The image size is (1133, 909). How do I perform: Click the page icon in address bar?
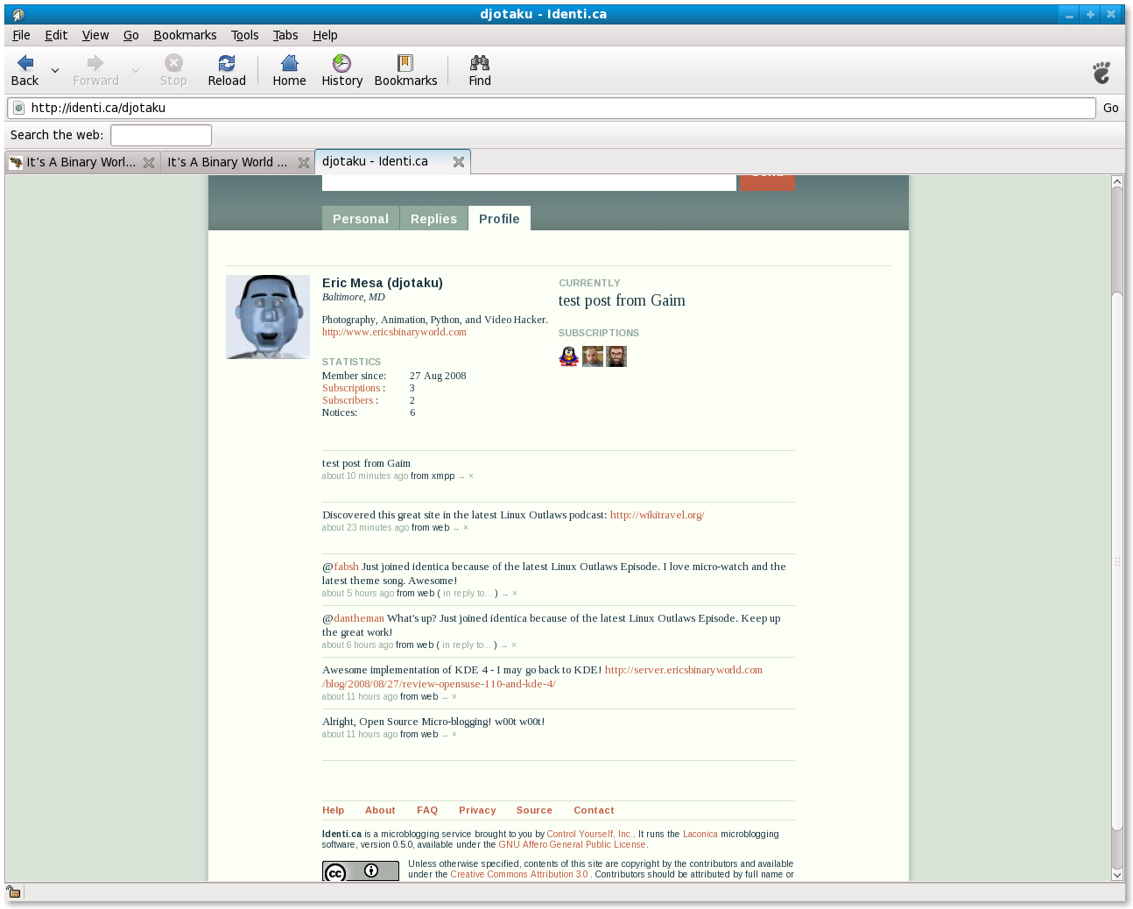pyautogui.click(x=18, y=108)
